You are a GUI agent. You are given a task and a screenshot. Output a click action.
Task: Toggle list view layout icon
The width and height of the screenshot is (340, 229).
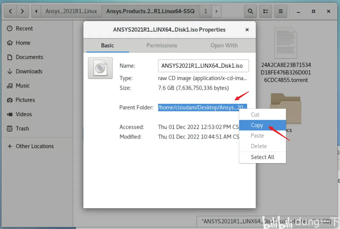click(x=265, y=11)
